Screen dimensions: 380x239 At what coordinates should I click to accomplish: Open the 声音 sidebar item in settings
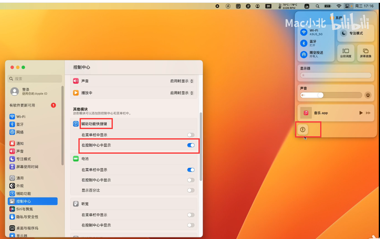pyautogui.click(x=33, y=151)
